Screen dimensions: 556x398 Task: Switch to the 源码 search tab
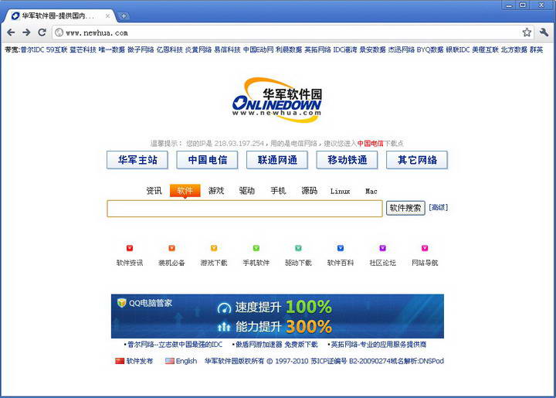[x=309, y=191]
